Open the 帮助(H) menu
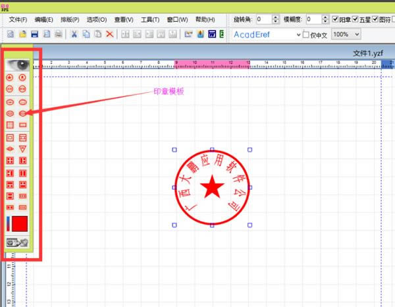Viewport: 395px width, 307px height. (205, 19)
